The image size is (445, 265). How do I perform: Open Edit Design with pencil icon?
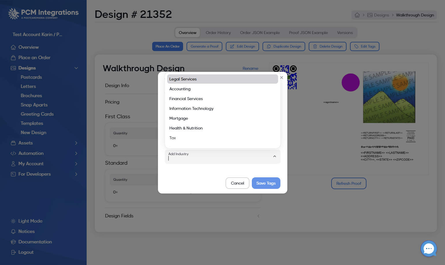pyautogui.click(x=242, y=46)
